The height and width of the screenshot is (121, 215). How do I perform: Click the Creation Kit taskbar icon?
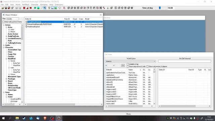click(59, 118)
